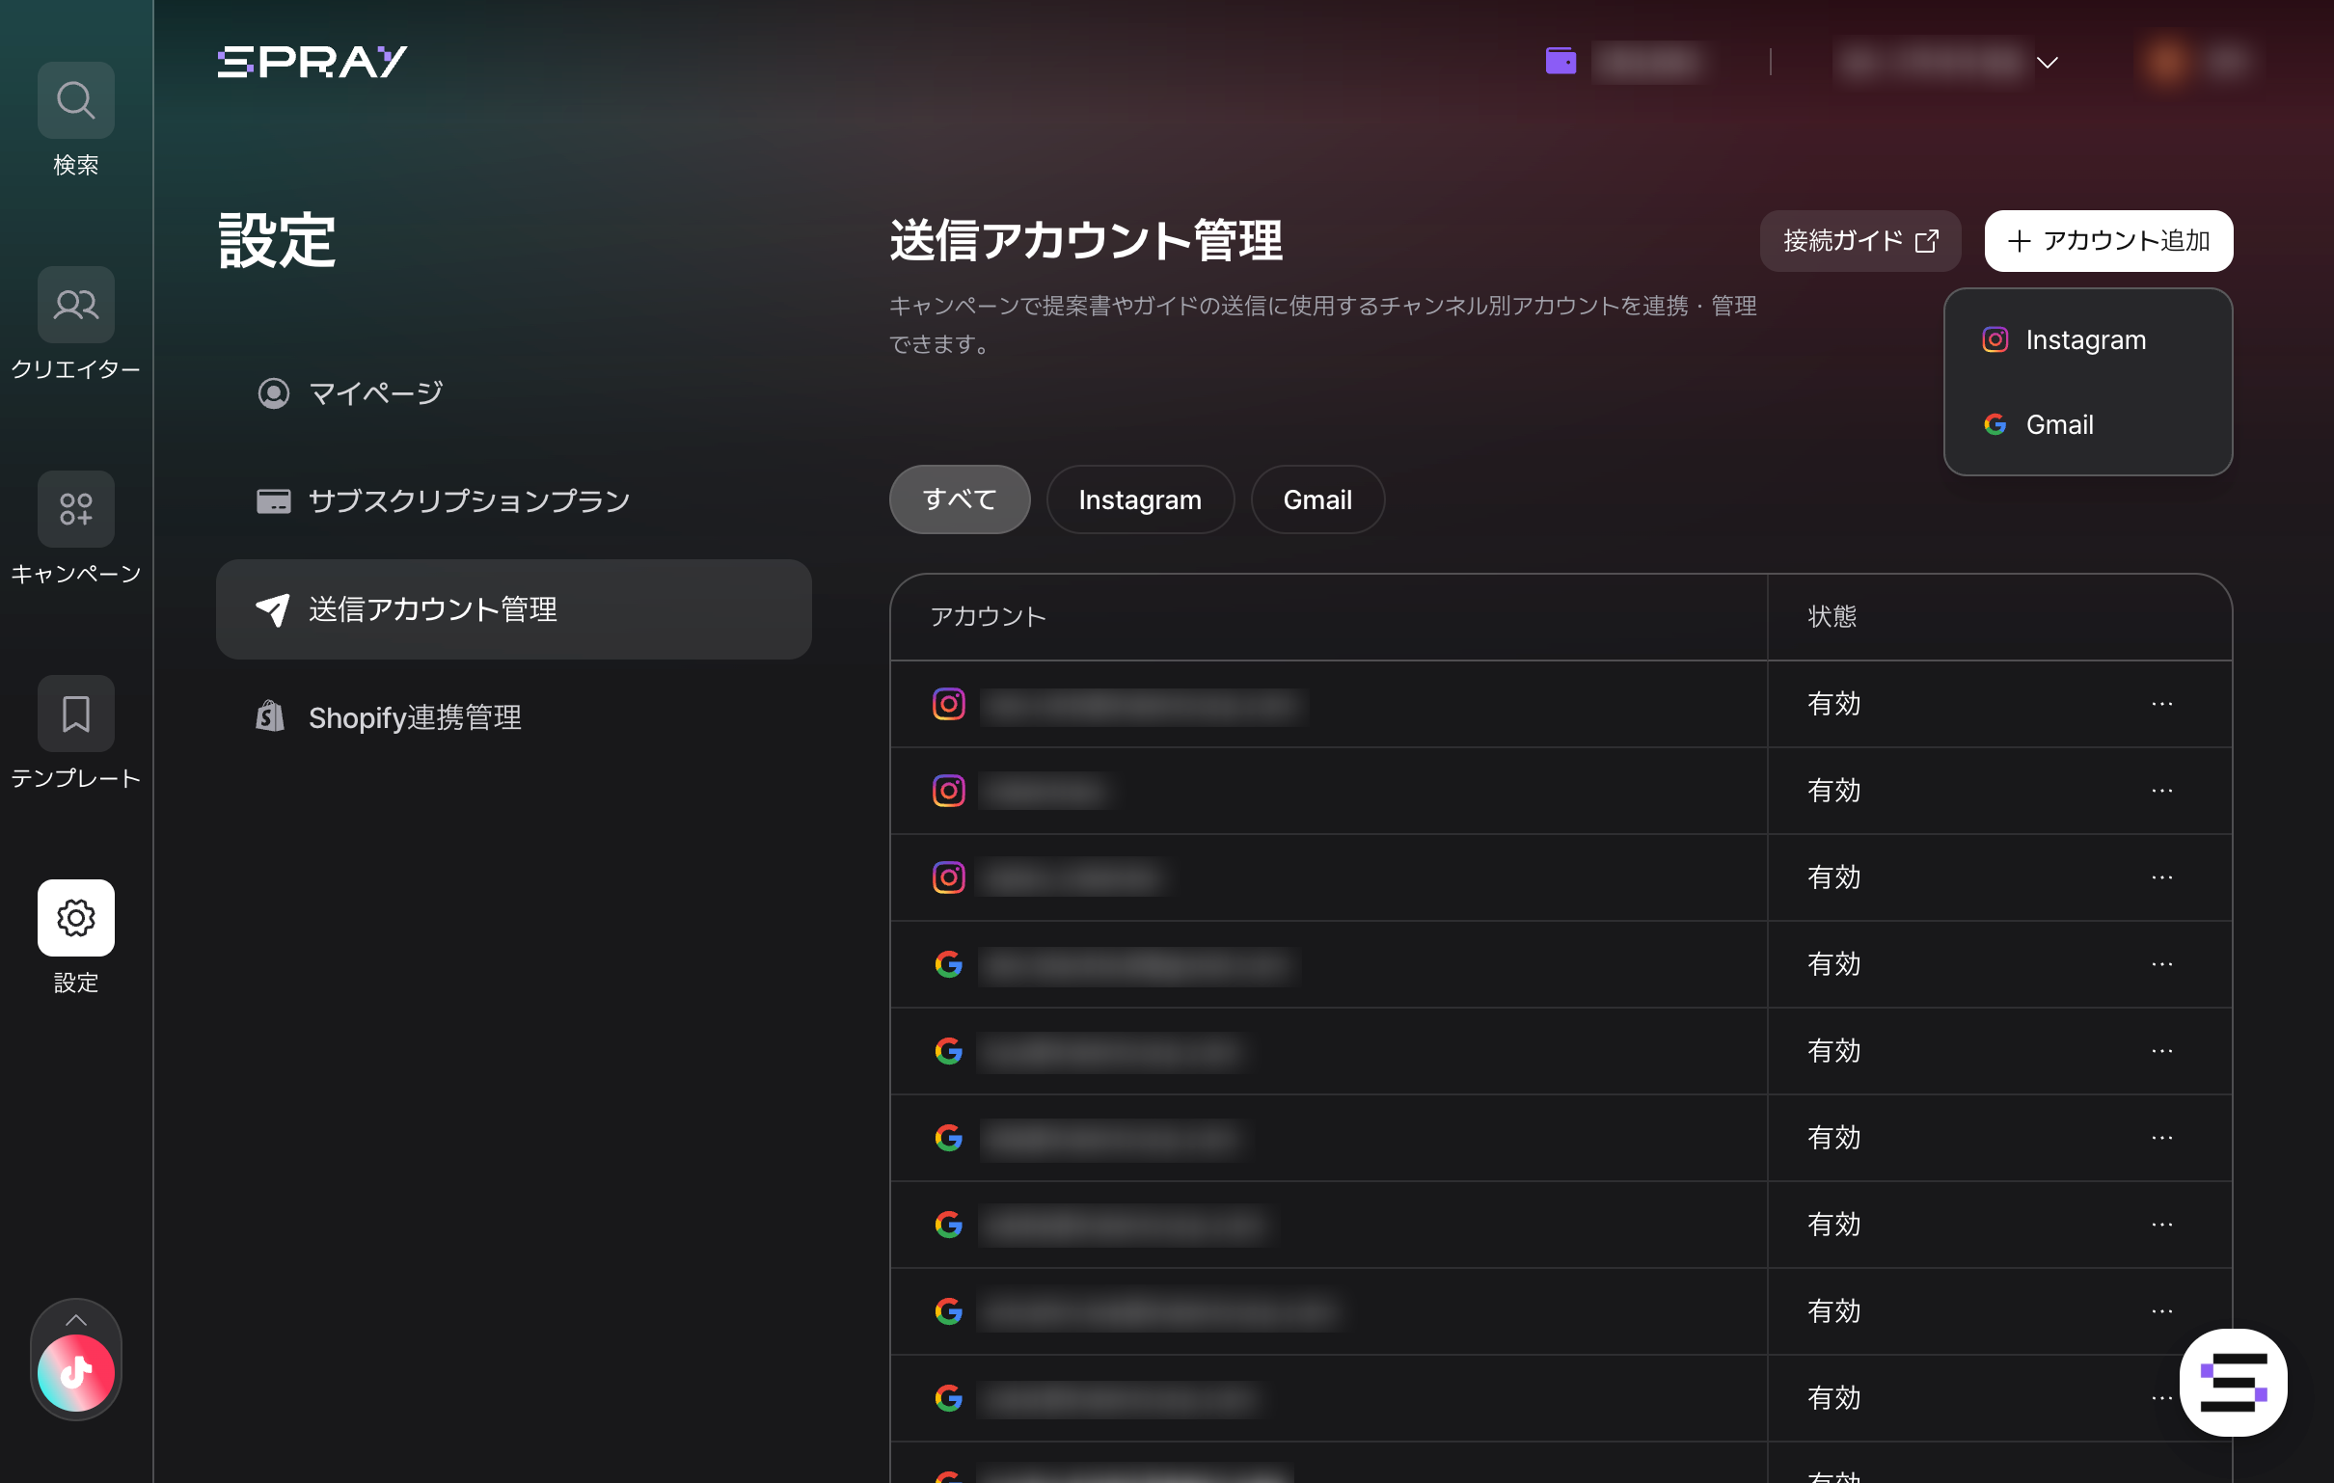Image resolution: width=2334 pixels, height=1483 pixels.
Task: Open more options for first Instagram account
Action: click(2161, 705)
